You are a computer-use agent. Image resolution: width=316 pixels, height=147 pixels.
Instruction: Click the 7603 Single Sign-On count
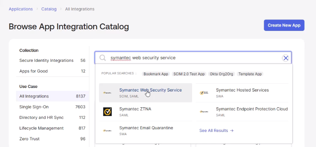tap(80, 107)
